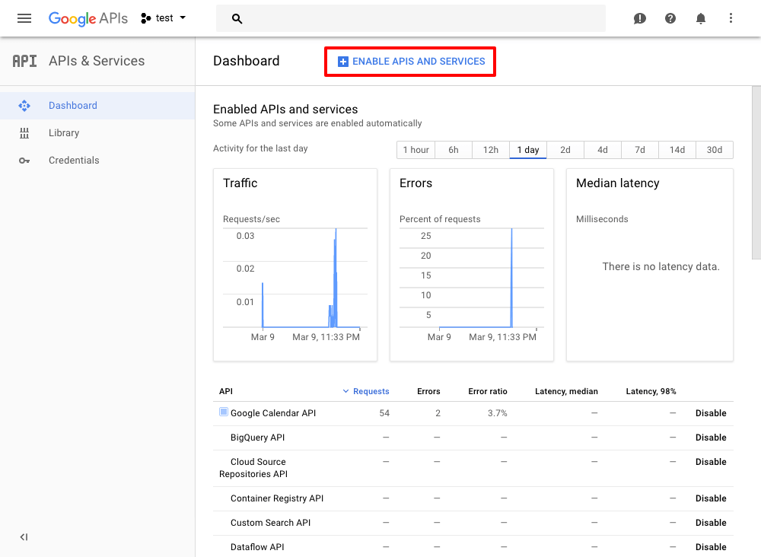Open the hamburger navigation menu
The width and height of the screenshot is (761, 557).
(x=24, y=18)
